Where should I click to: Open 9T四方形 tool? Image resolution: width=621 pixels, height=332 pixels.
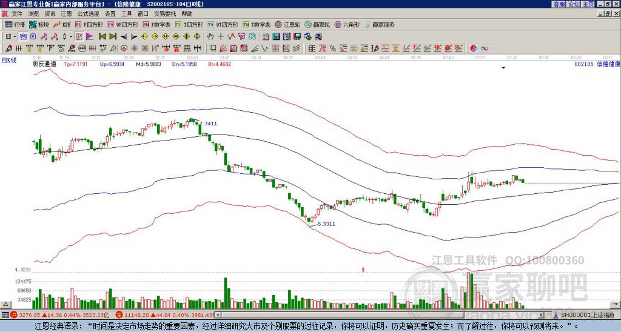coord(223,24)
